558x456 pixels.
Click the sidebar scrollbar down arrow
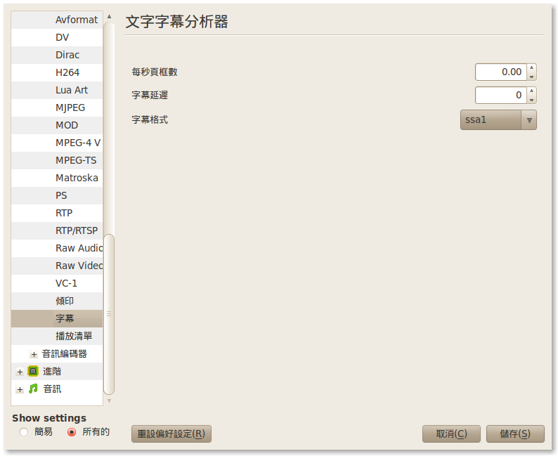pyautogui.click(x=109, y=401)
